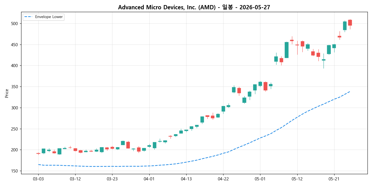
Task: Click the 05-01 date label
Action: [260, 179]
